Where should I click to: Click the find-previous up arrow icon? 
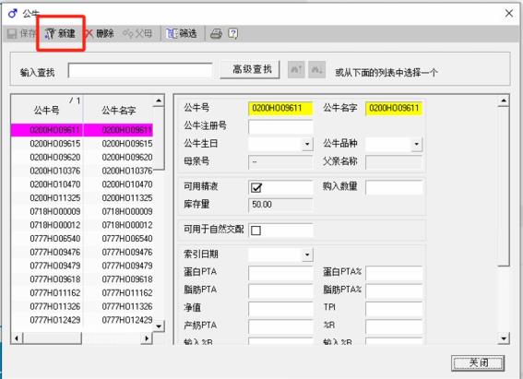[296, 70]
